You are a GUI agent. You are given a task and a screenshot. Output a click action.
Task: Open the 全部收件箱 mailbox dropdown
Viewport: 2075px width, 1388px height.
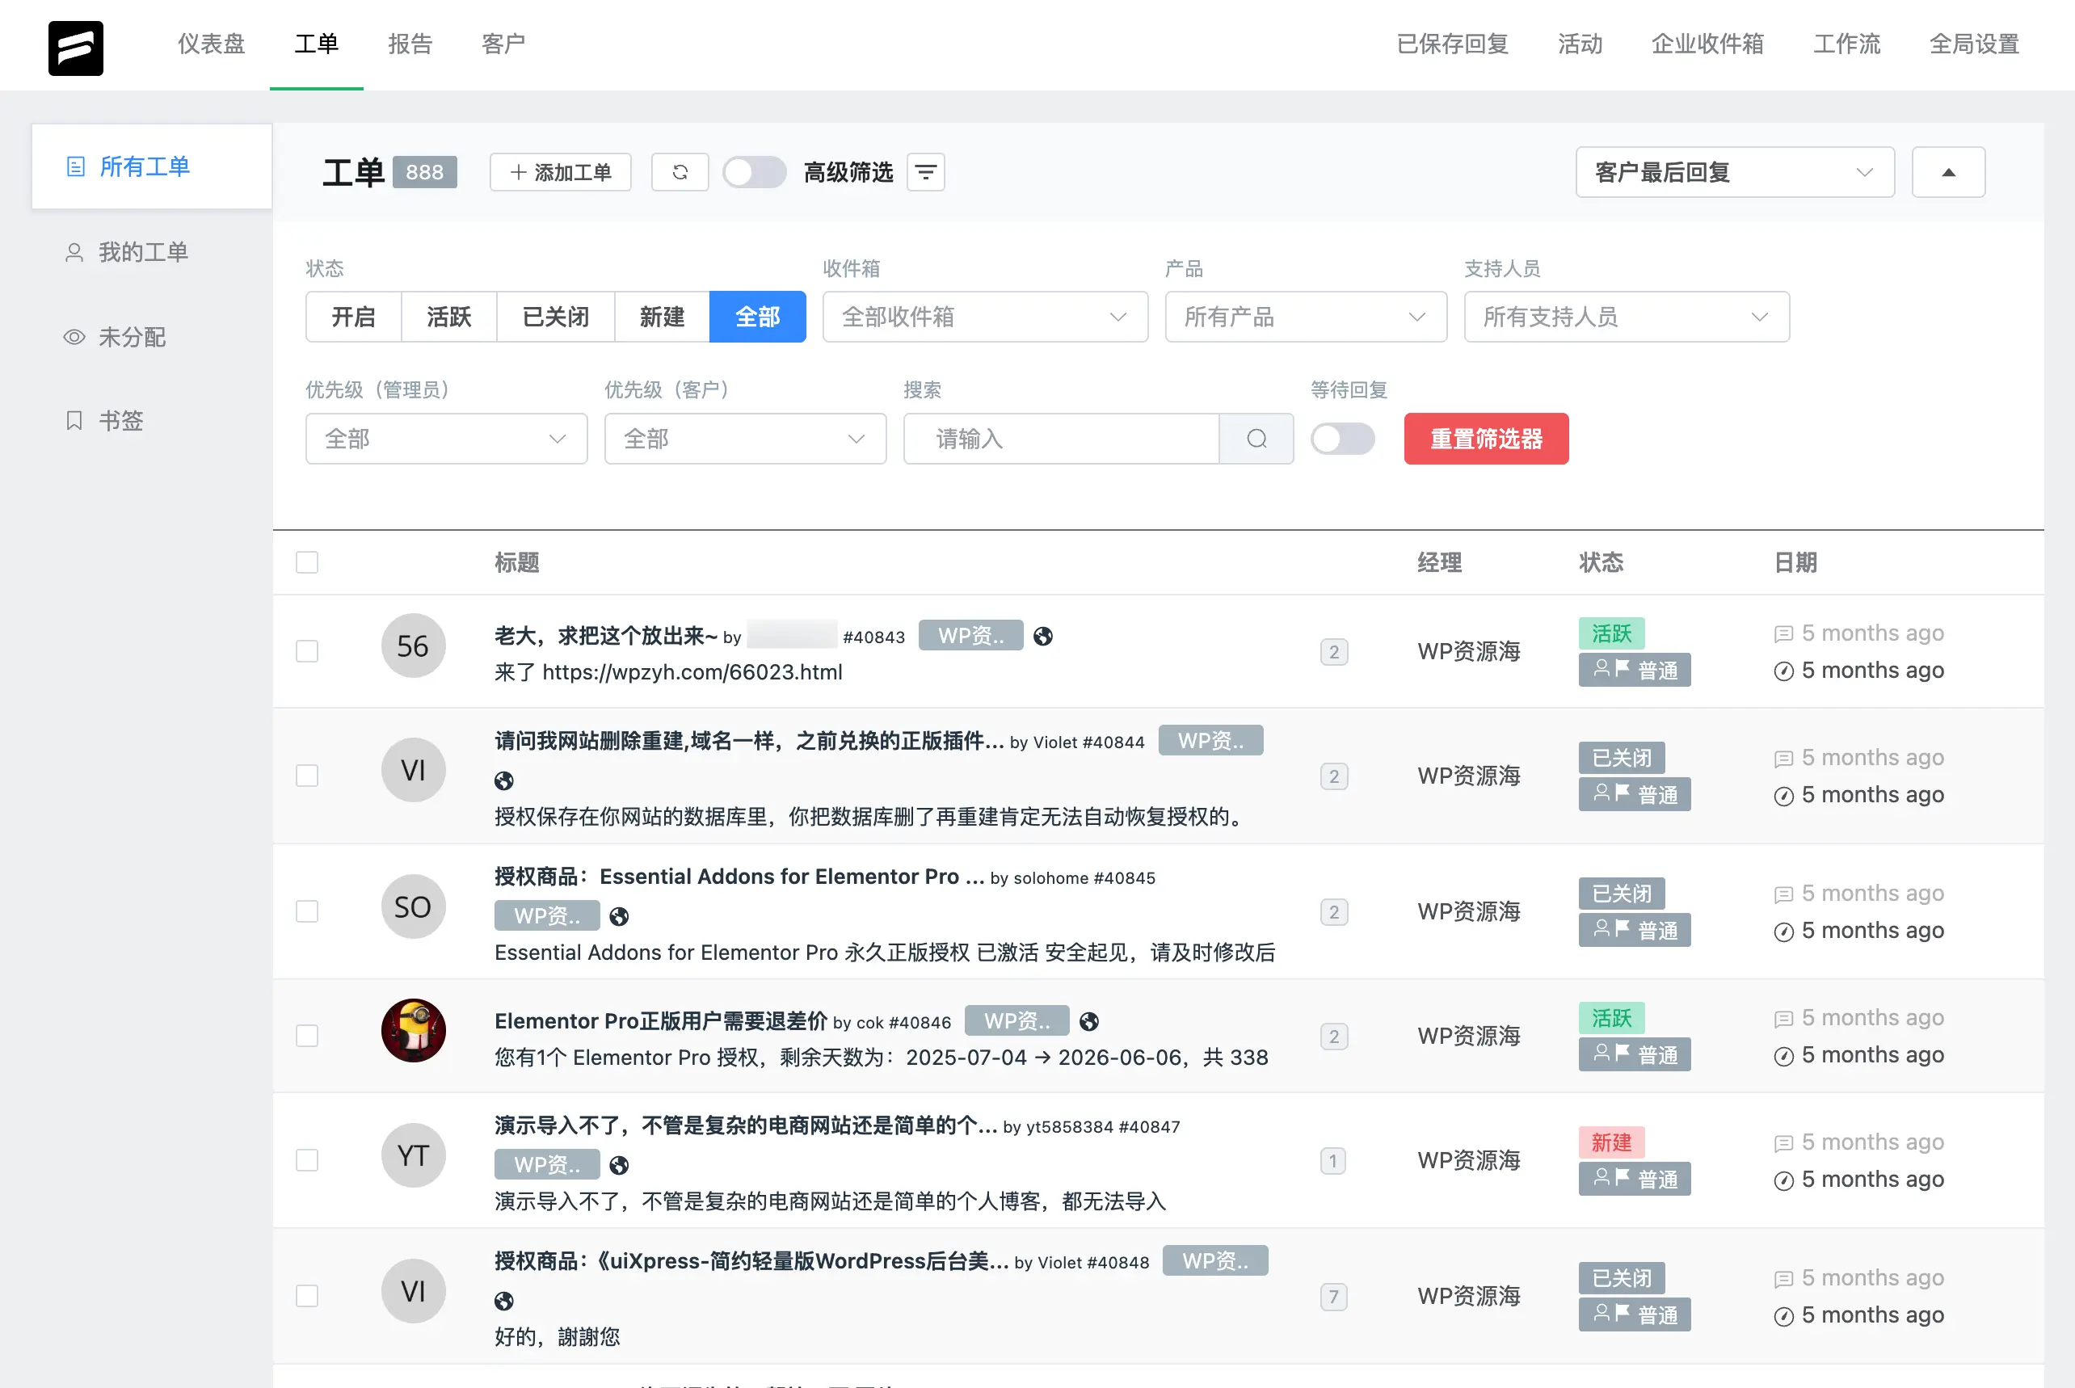(x=985, y=316)
